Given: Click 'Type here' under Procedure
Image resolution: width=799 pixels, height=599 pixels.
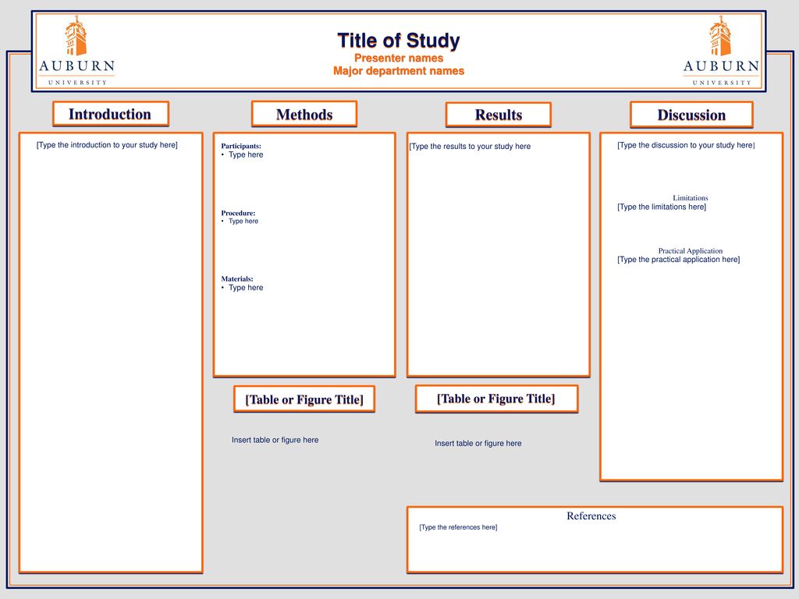Looking at the screenshot, I should tap(243, 221).
